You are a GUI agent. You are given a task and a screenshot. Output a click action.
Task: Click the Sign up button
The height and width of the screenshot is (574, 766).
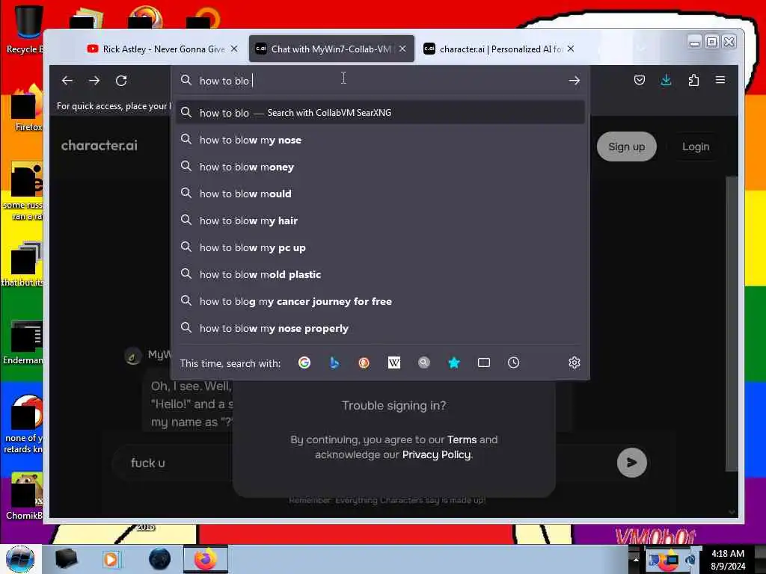click(626, 146)
